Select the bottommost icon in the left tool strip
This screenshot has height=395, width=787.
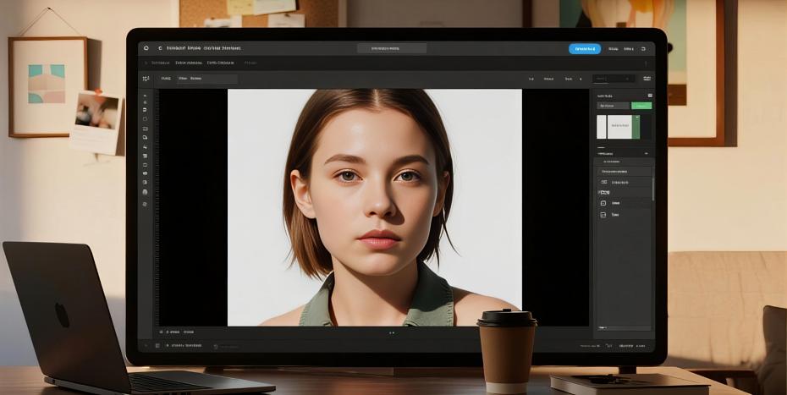[x=145, y=205]
